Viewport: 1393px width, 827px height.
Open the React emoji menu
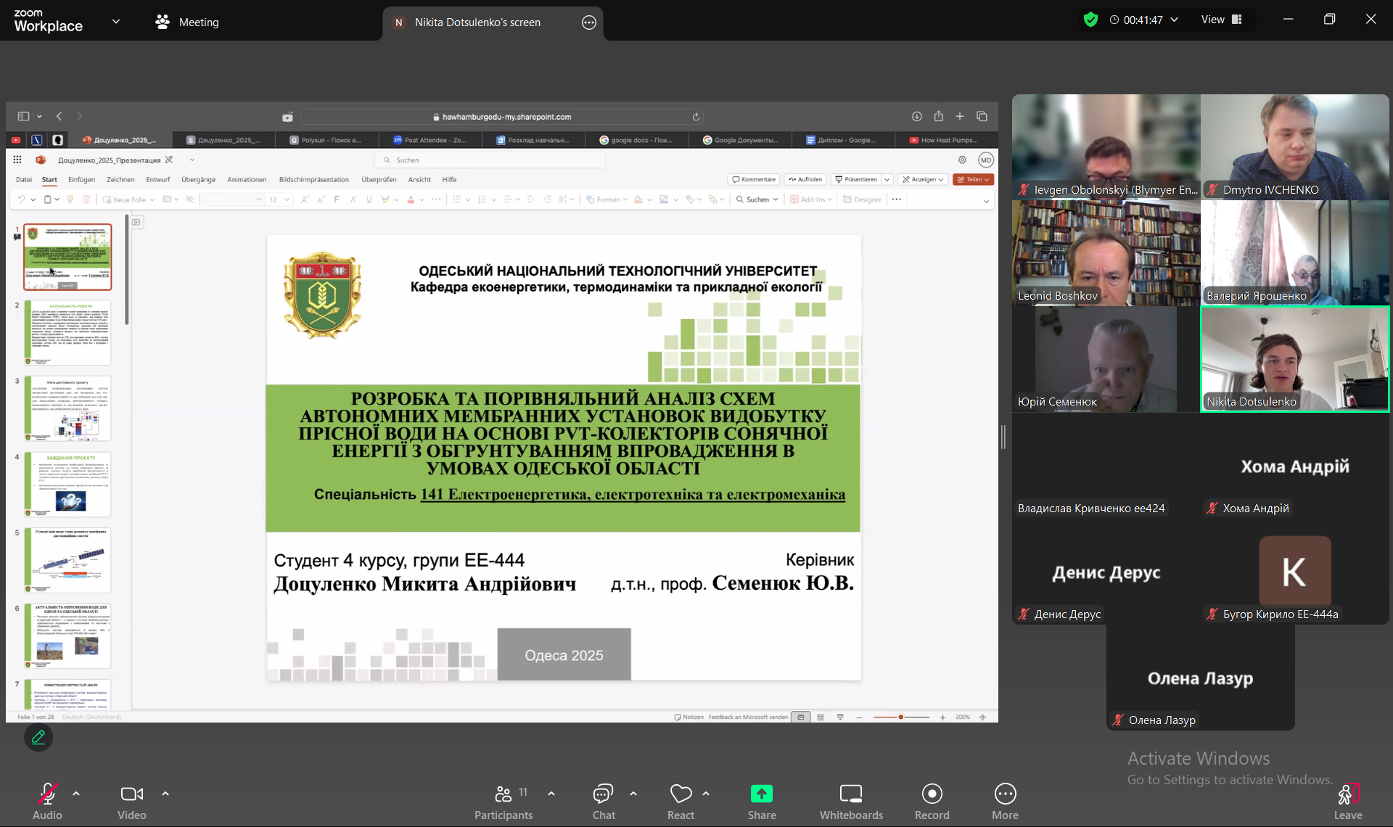pos(681,801)
